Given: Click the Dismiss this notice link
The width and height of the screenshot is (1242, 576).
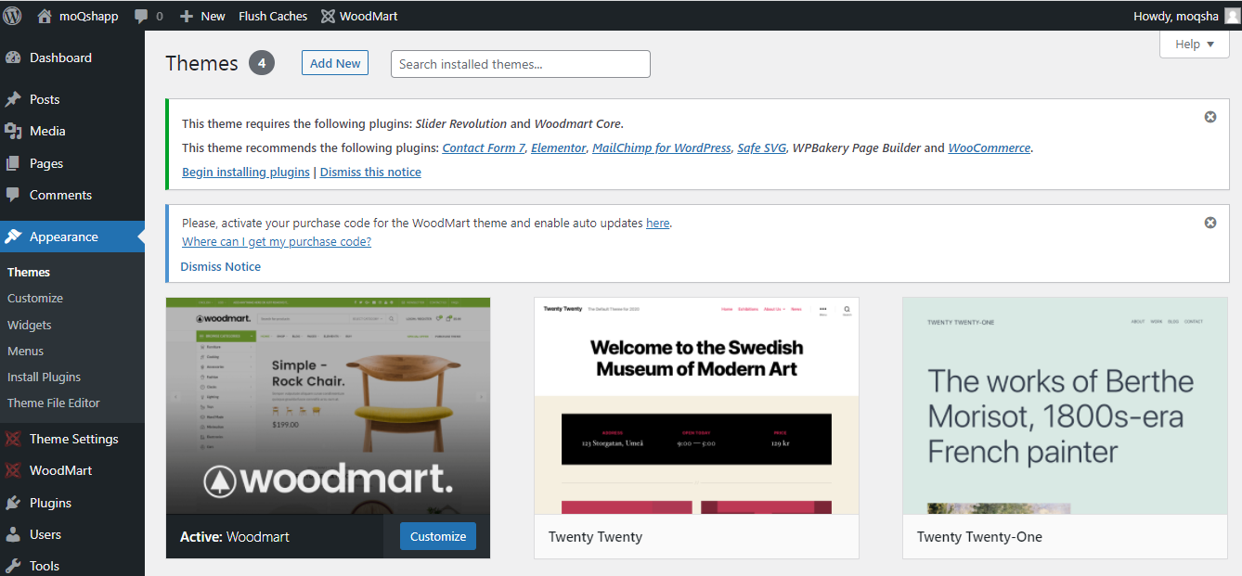Looking at the screenshot, I should pos(370,172).
